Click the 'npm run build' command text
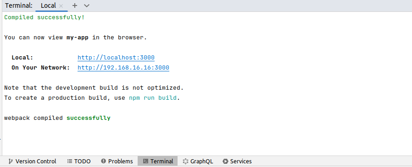 click(x=153, y=98)
